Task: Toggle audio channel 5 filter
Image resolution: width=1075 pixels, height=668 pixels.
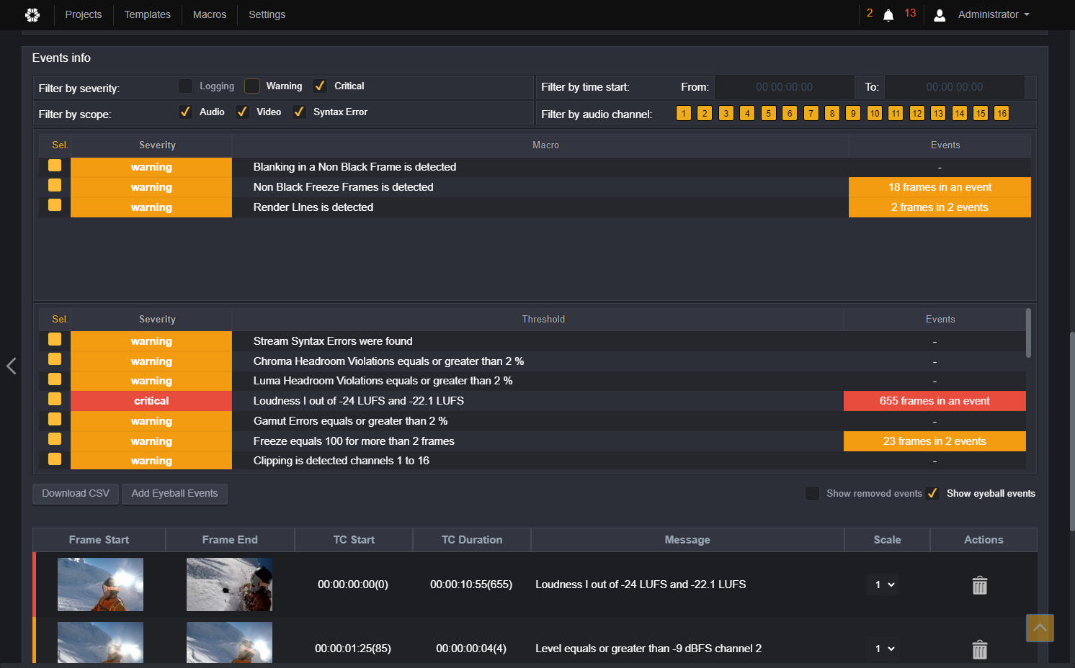Action: tap(769, 113)
